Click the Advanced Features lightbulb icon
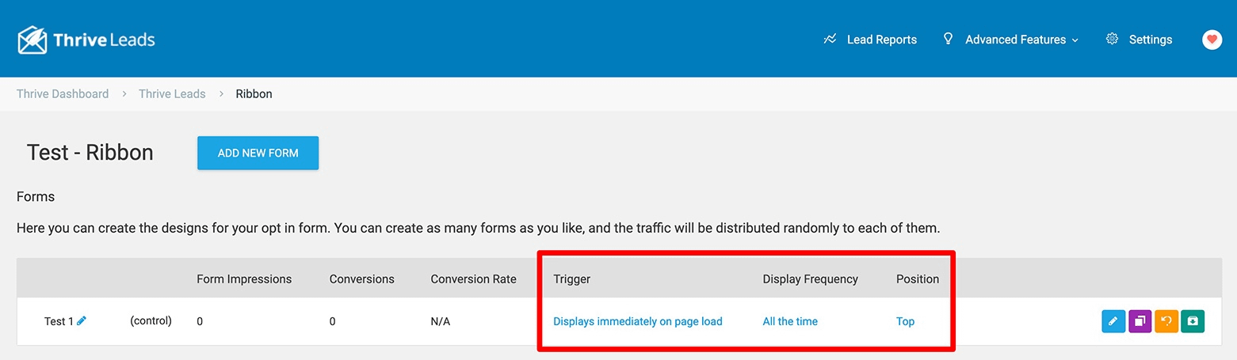This screenshot has height=360, width=1237. (x=948, y=39)
